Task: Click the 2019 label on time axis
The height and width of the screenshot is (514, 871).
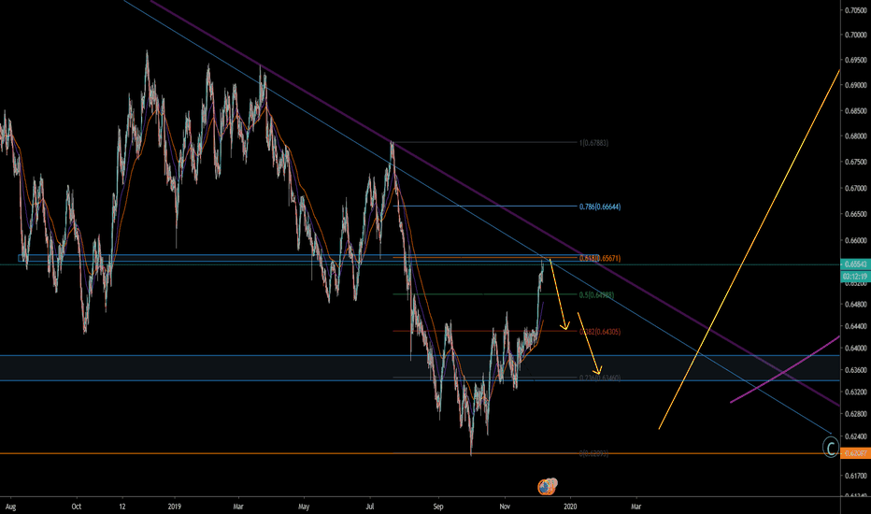Action: point(174,507)
